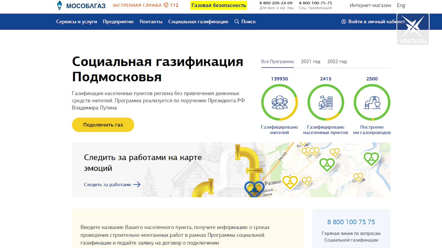The height and width of the screenshot is (248, 442).
Task: Click the Построено км газопроводов label
Action: 372,130
